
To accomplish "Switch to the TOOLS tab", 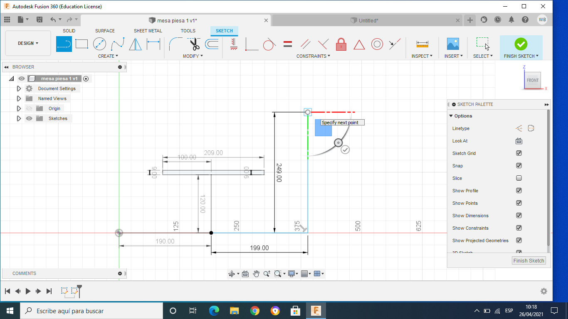I will coord(188,31).
